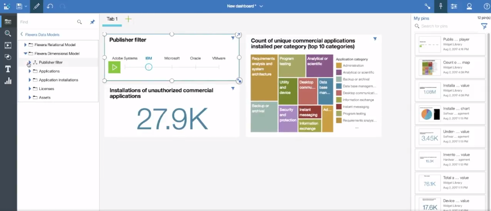Expand the Applications folder
This screenshot has width=491, height=211.
(x=29, y=71)
